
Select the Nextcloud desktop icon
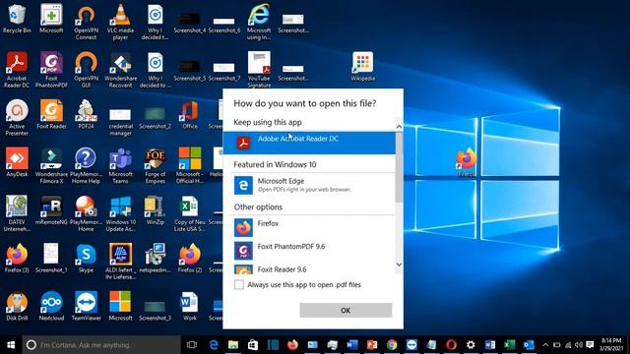click(x=51, y=306)
